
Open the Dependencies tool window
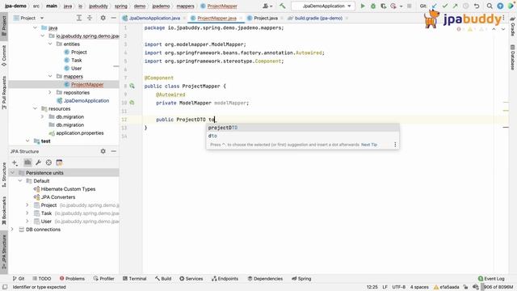[265, 279]
